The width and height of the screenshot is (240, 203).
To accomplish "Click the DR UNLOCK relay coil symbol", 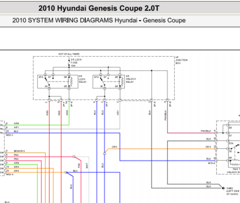I will click(x=122, y=82).
